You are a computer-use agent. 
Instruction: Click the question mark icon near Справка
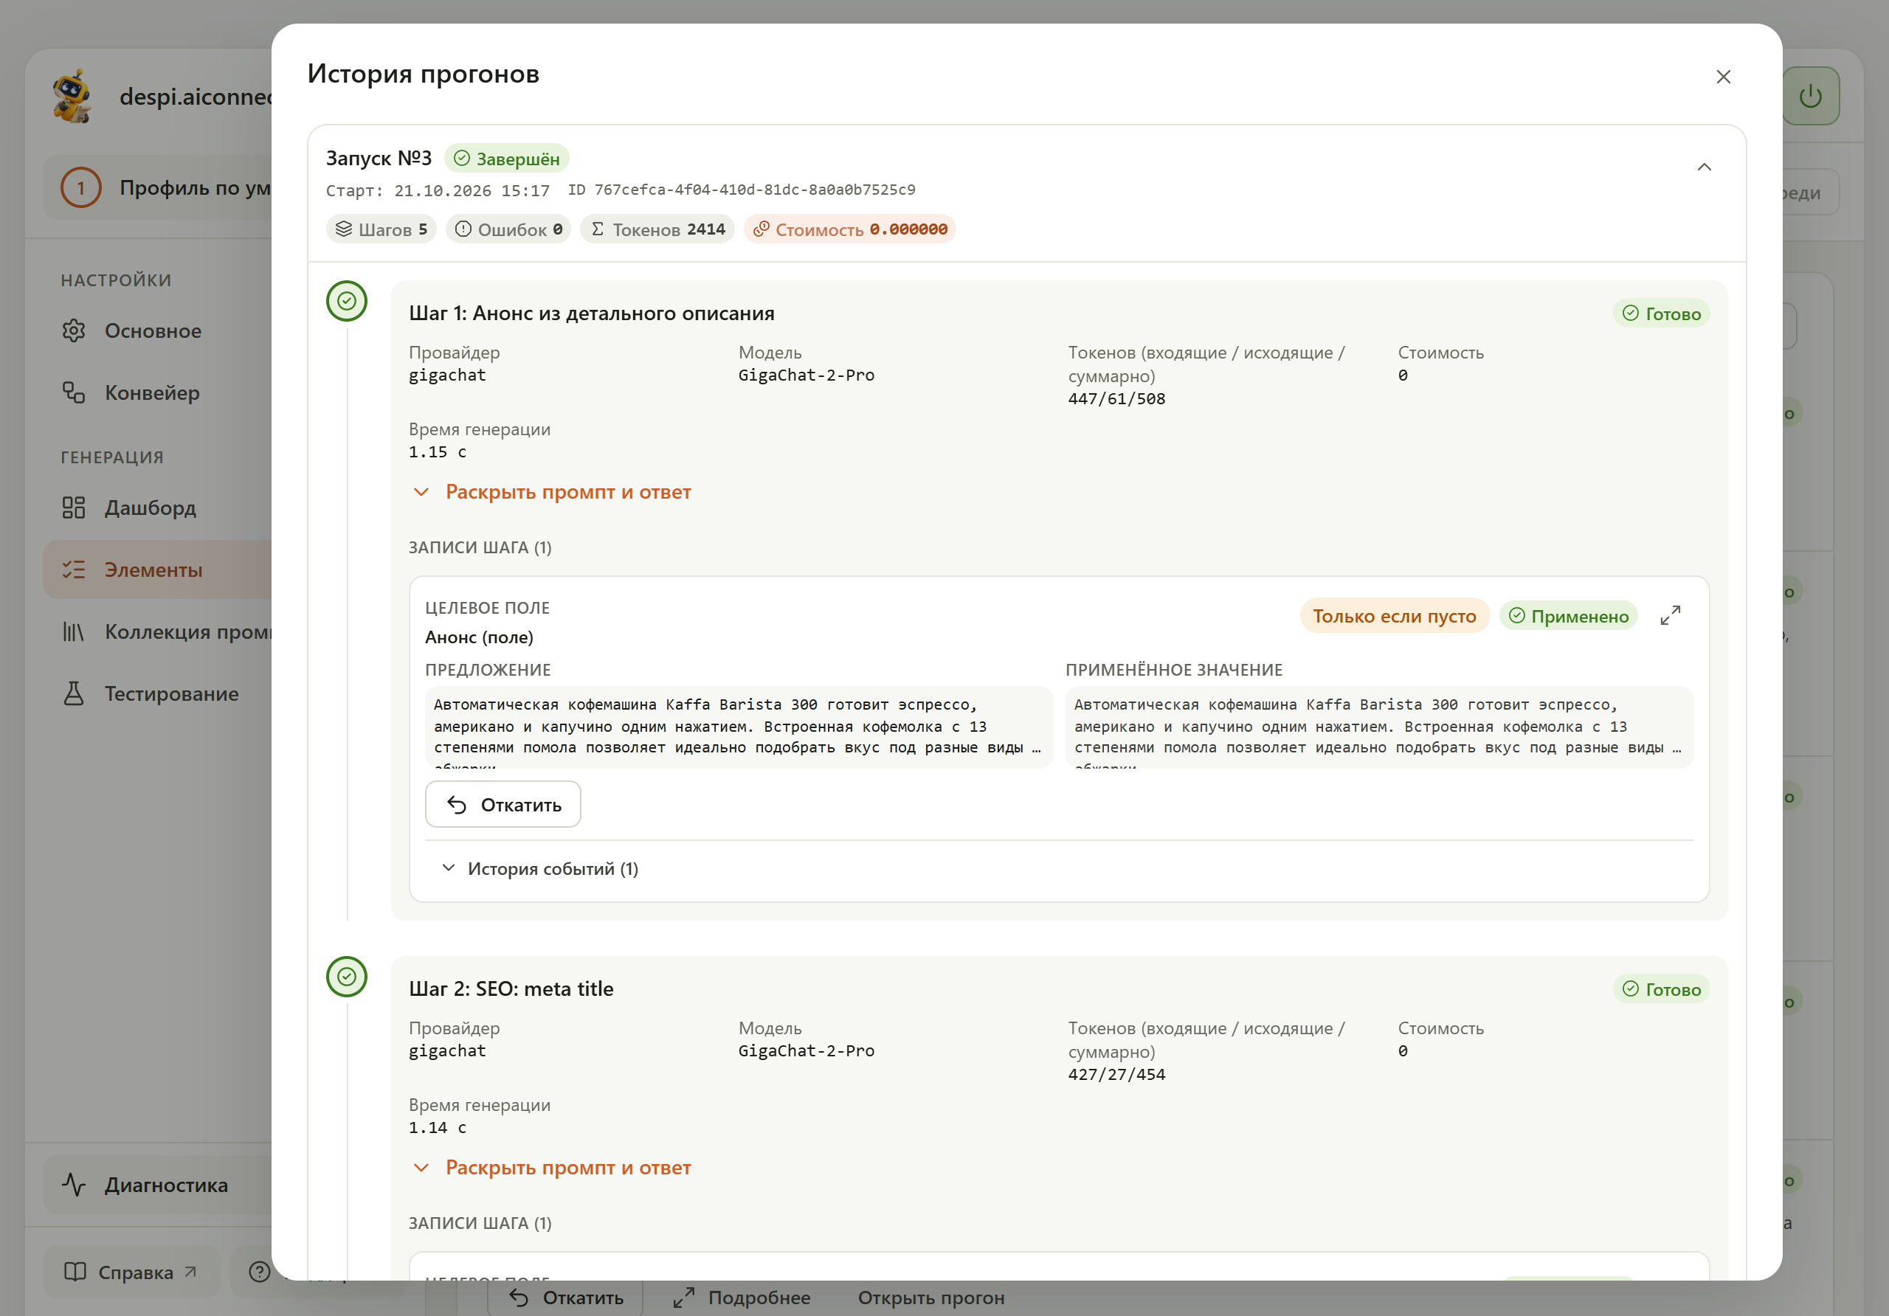click(259, 1272)
